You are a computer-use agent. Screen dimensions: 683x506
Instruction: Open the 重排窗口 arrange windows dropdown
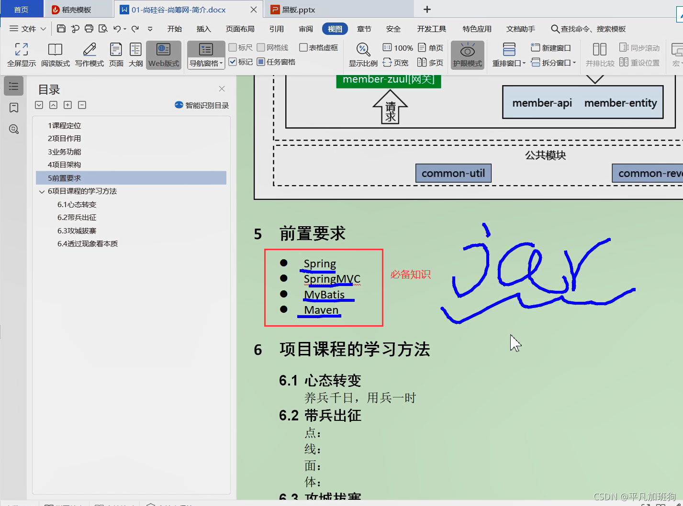pos(509,63)
